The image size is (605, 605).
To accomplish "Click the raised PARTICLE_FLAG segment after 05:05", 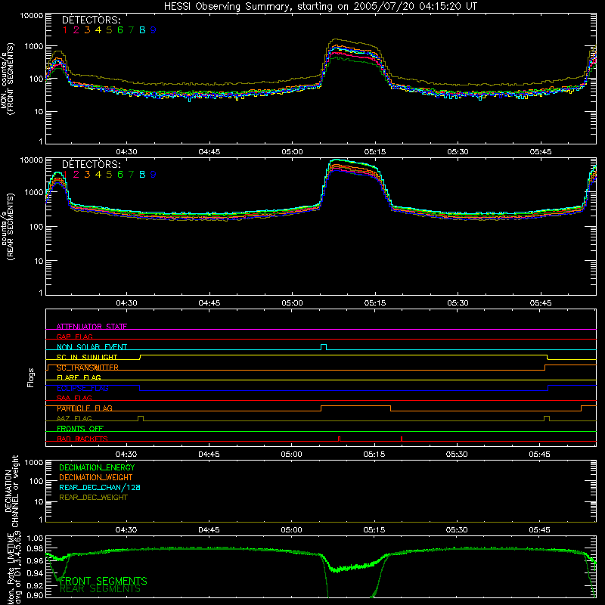I will tap(355, 406).
